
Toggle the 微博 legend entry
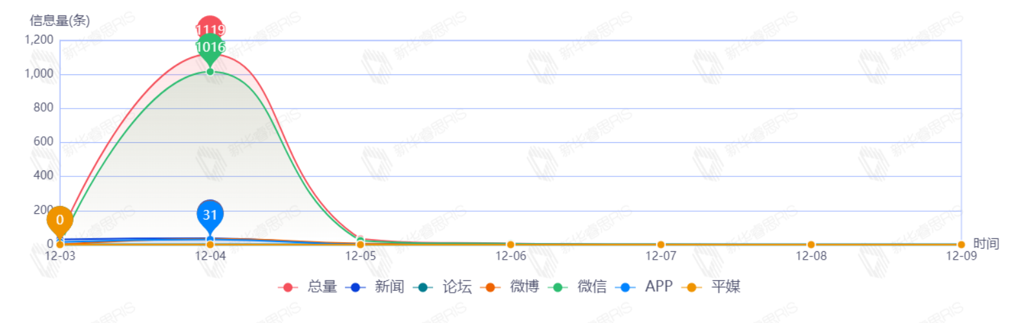(x=510, y=287)
